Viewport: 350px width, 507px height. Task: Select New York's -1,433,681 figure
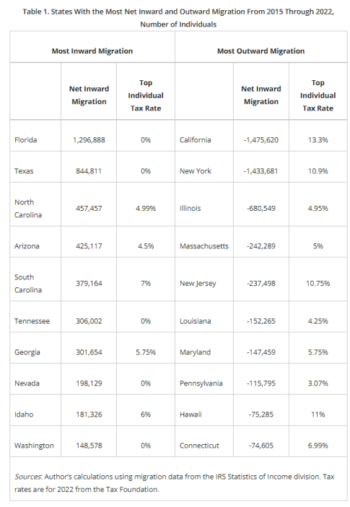(261, 171)
